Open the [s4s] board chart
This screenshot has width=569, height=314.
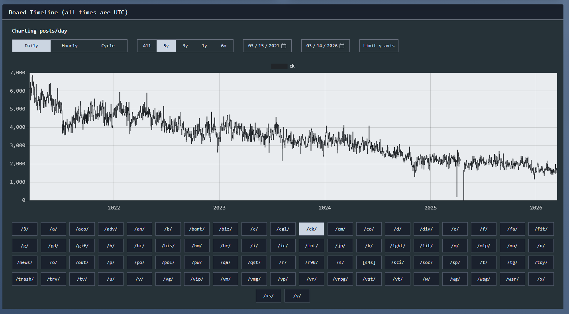click(x=369, y=262)
